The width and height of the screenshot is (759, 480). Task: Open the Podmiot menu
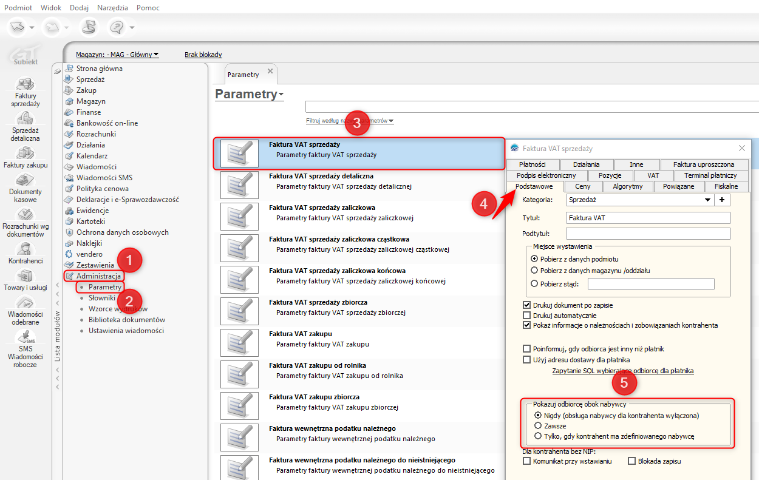tap(18, 7)
